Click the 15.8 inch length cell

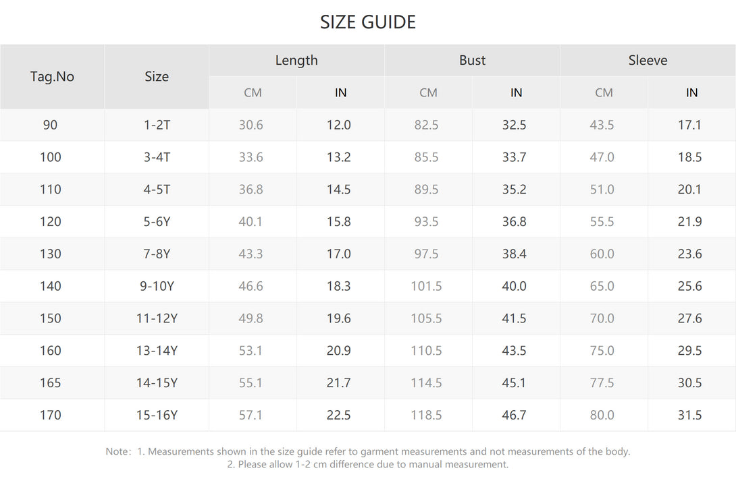(340, 221)
